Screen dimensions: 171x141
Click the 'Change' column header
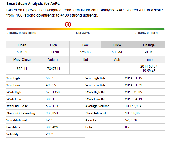(x=149, y=45)
